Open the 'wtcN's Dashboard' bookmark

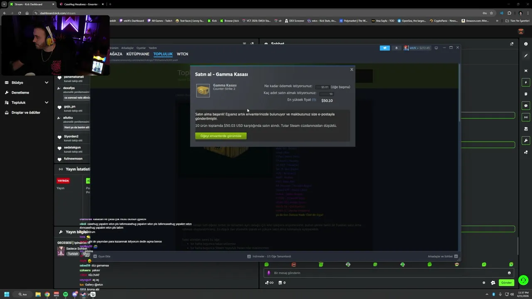132,20
